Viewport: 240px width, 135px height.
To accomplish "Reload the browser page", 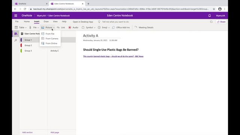I will click(25, 9).
